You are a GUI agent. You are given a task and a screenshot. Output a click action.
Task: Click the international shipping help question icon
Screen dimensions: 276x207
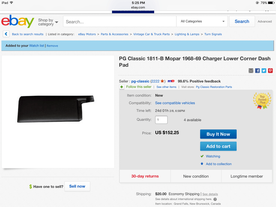click(x=215, y=199)
